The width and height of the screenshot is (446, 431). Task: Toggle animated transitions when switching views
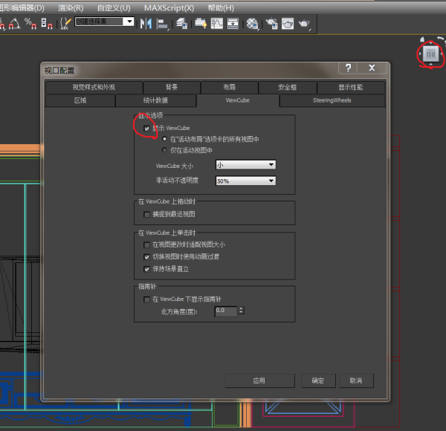(146, 257)
